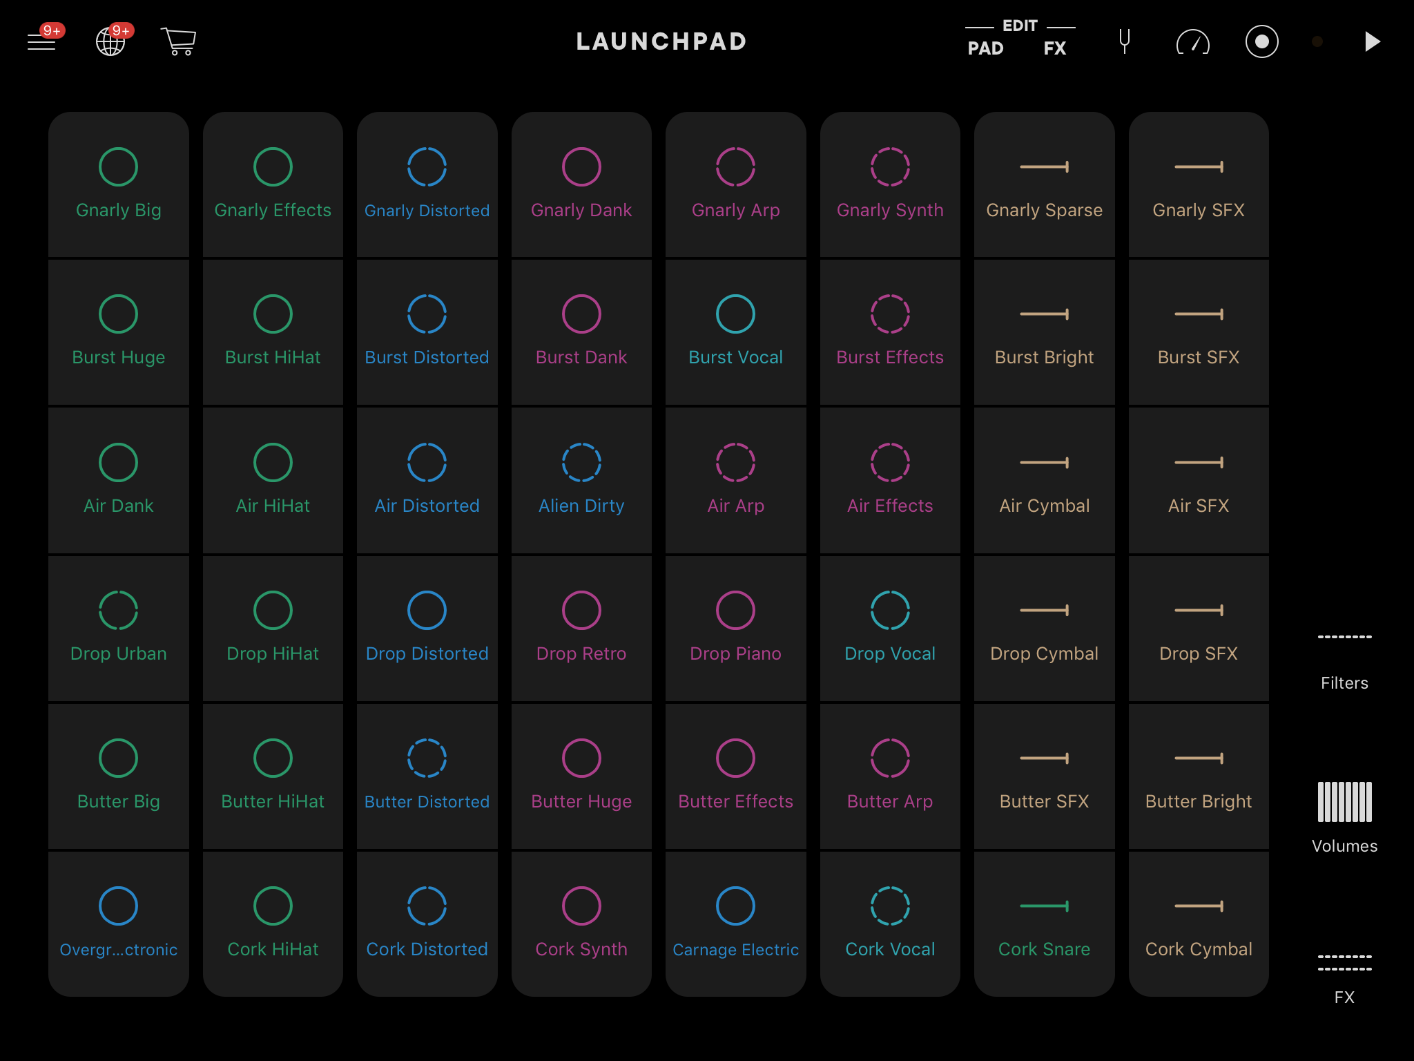Trigger the Gnarly SFX one-shot pad
This screenshot has height=1061, width=1414.
point(1198,184)
